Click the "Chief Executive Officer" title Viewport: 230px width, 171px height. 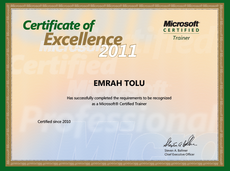(179, 154)
